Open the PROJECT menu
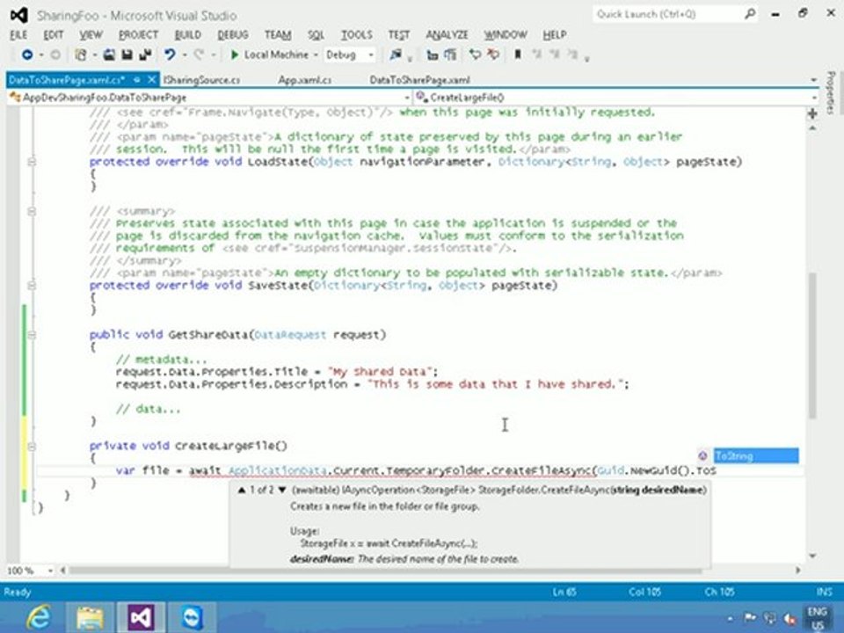Viewport: 844px width, 633px height. click(138, 35)
